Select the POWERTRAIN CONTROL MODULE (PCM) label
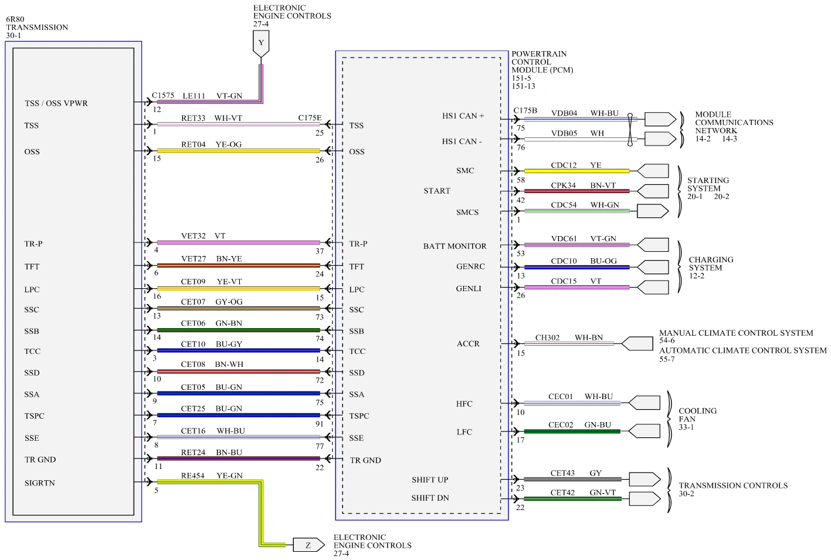Viewport: 831px width, 560px height. 542,62
